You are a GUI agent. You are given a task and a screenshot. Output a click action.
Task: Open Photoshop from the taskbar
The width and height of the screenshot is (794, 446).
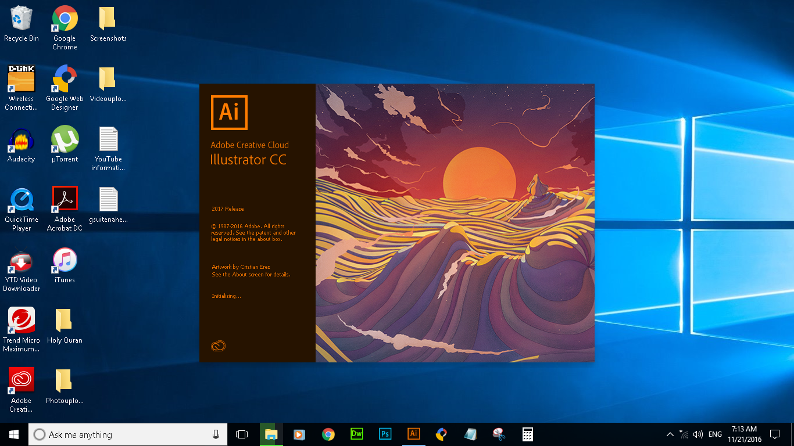pyautogui.click(x=385, y=434)
